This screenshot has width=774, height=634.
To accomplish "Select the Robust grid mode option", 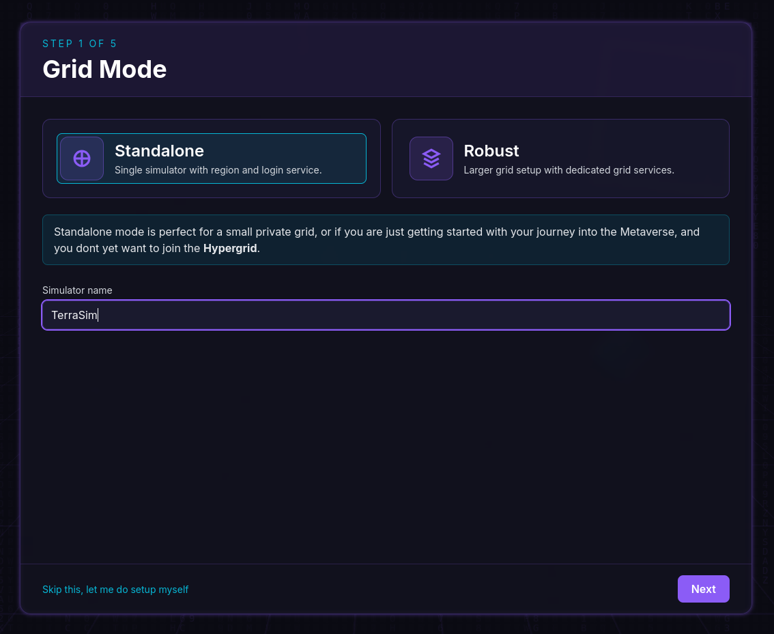I will point(560,158).
